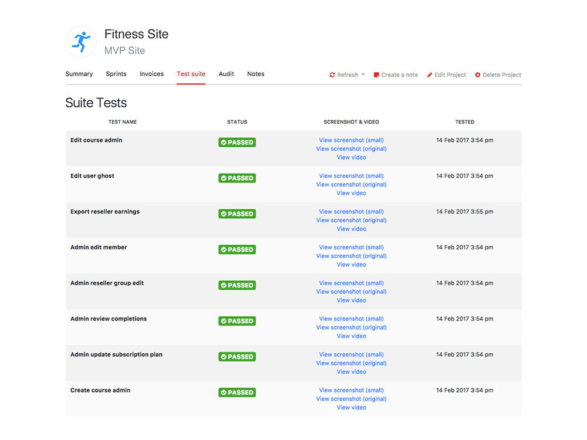View original screenshot for Admin update subscription plan
This screenshot has height=440, width=587.
[x=351, y=363]
